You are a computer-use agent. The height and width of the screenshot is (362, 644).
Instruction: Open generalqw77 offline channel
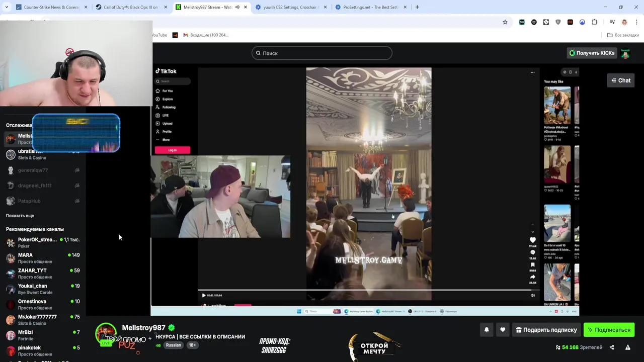43,170
